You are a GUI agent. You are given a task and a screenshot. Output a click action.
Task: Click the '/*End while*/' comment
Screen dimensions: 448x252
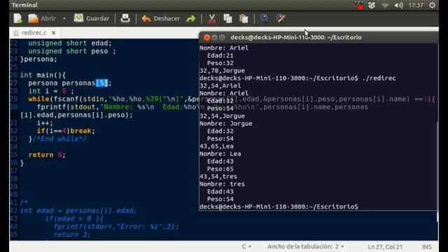(59, 139)
